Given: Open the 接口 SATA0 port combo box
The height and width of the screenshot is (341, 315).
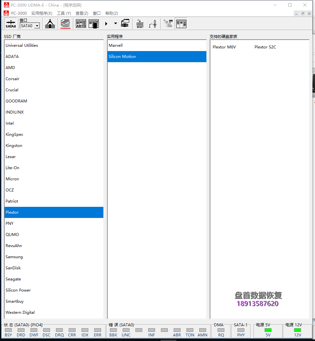Looking at the screenshot, I should 30,26.
